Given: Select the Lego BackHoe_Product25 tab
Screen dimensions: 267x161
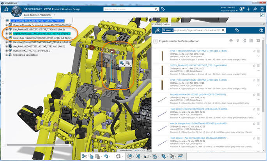Looking at the screenshot, I should click(37, 15).
